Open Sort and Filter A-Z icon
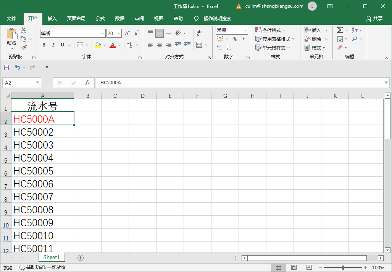 (355, 30)
